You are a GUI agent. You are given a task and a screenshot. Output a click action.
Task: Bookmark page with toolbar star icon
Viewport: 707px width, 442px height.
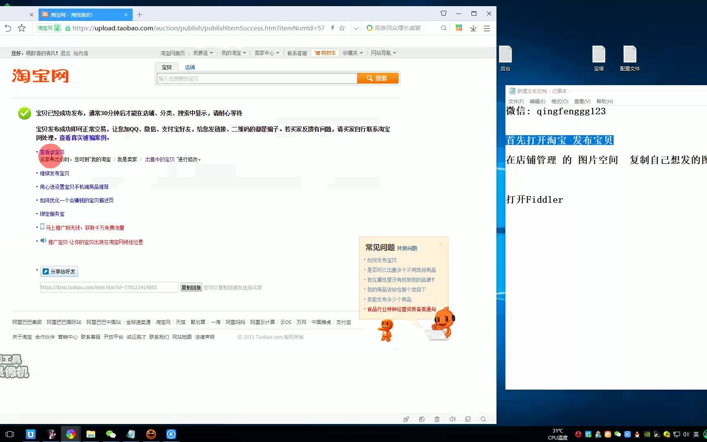pyautogui.click(x=22, y=28)
